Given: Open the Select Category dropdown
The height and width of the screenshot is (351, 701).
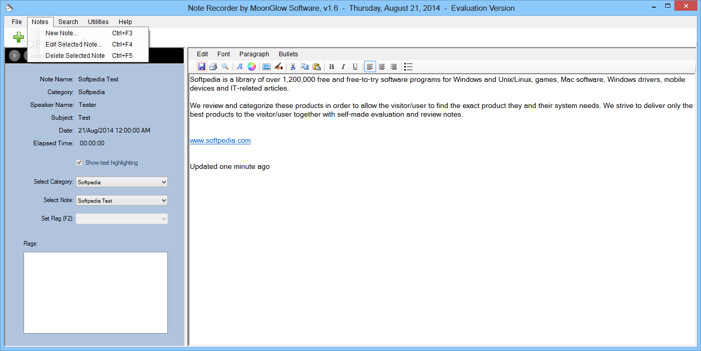Looking at the screenshot, I should coord(122,182).
